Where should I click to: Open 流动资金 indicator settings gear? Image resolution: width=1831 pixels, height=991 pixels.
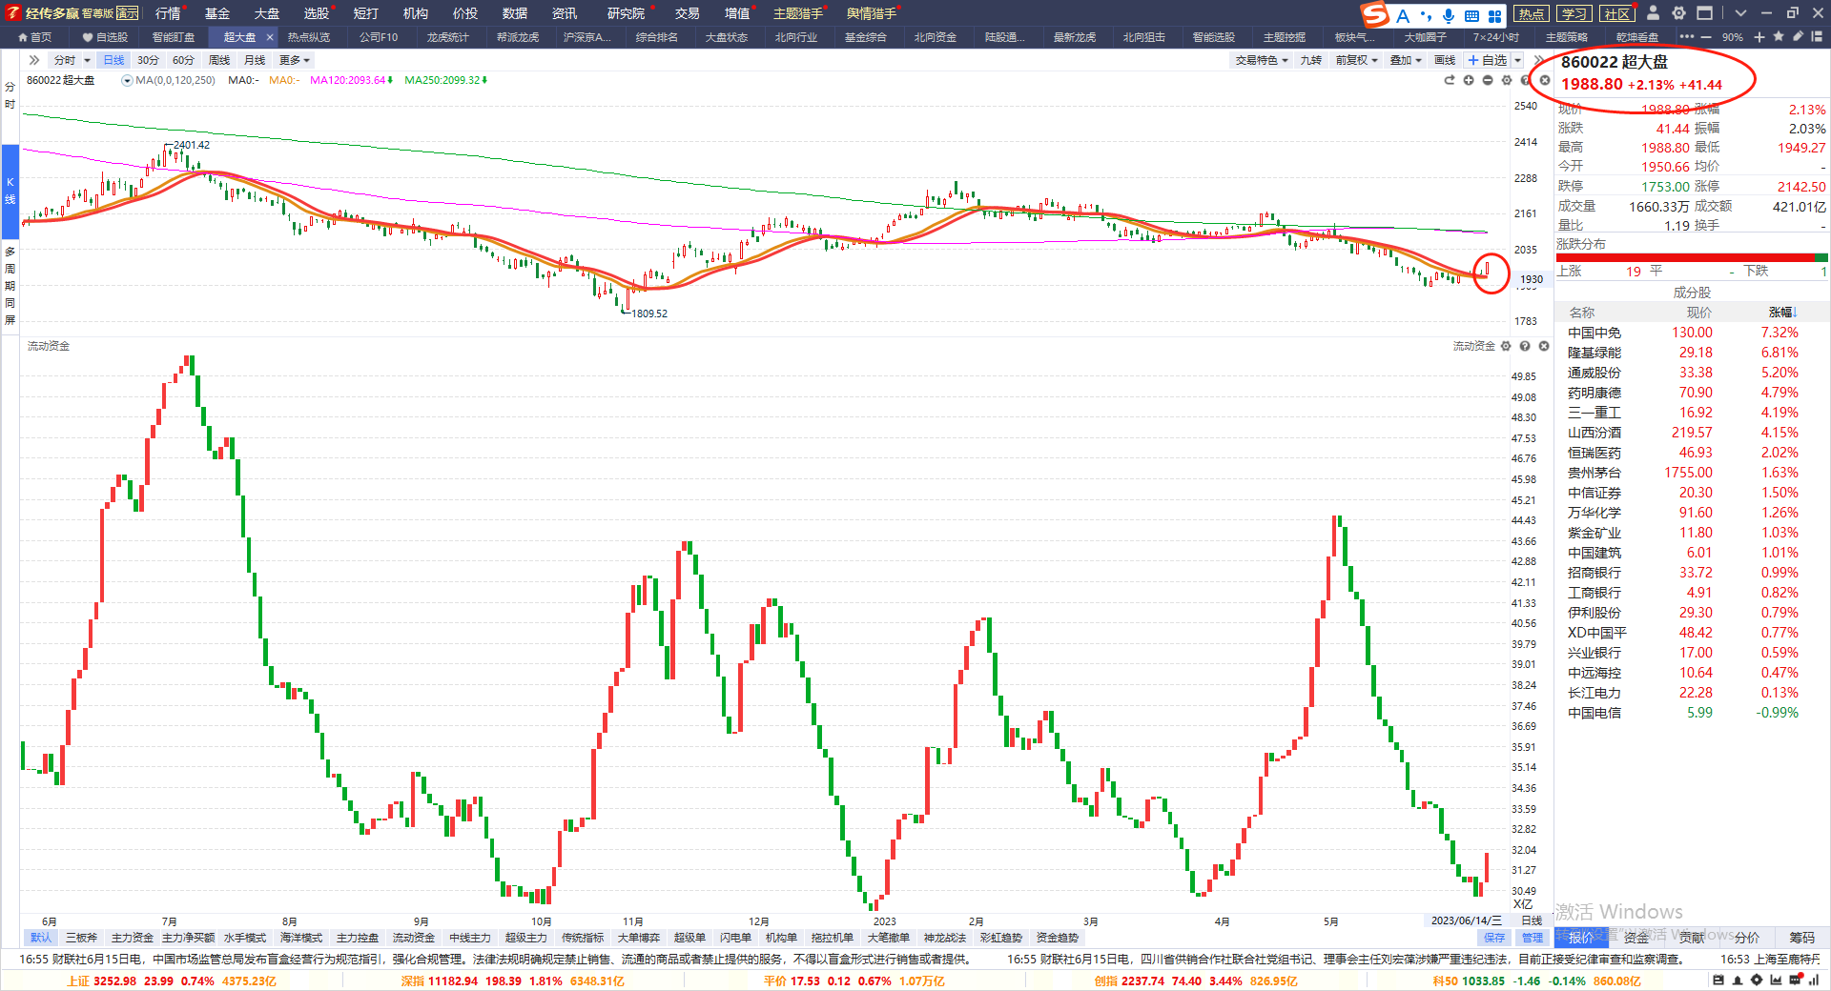point(1506,346)
